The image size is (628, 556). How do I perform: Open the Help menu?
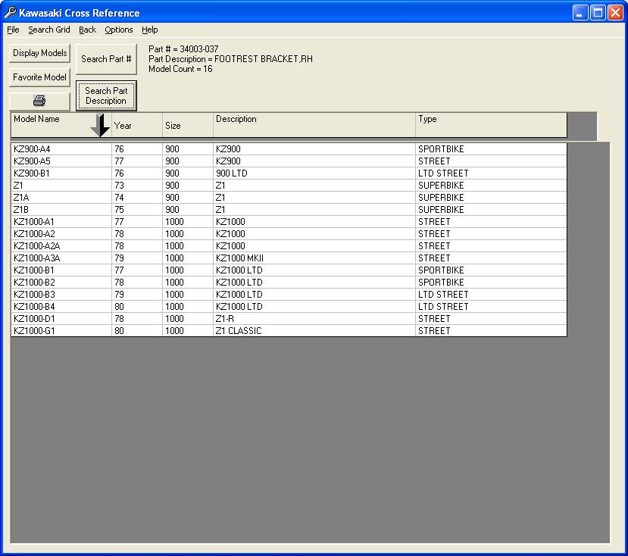point(150,30)
